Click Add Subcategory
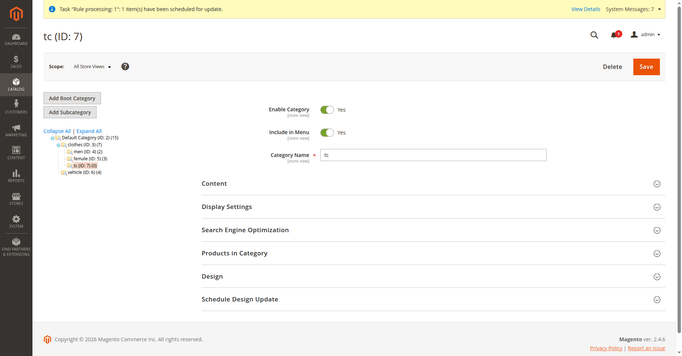The image size is (682, 356). [x=70, y=112]
